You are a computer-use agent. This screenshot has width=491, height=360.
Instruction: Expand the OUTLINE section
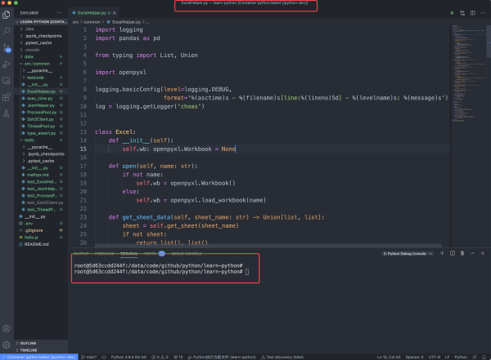point(29,343)
